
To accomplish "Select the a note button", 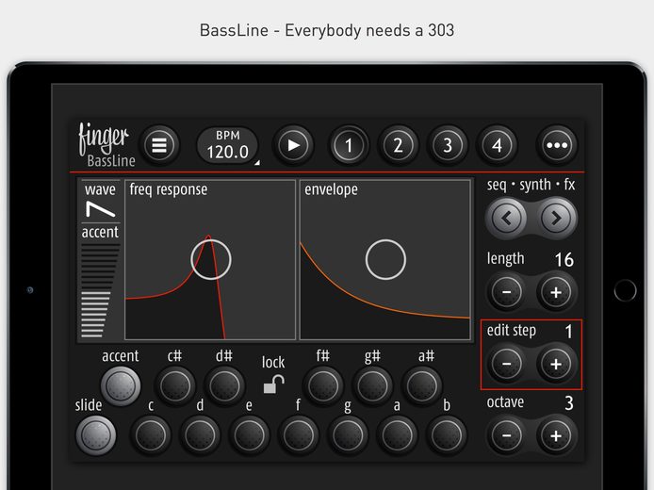I will click(398, 435).
